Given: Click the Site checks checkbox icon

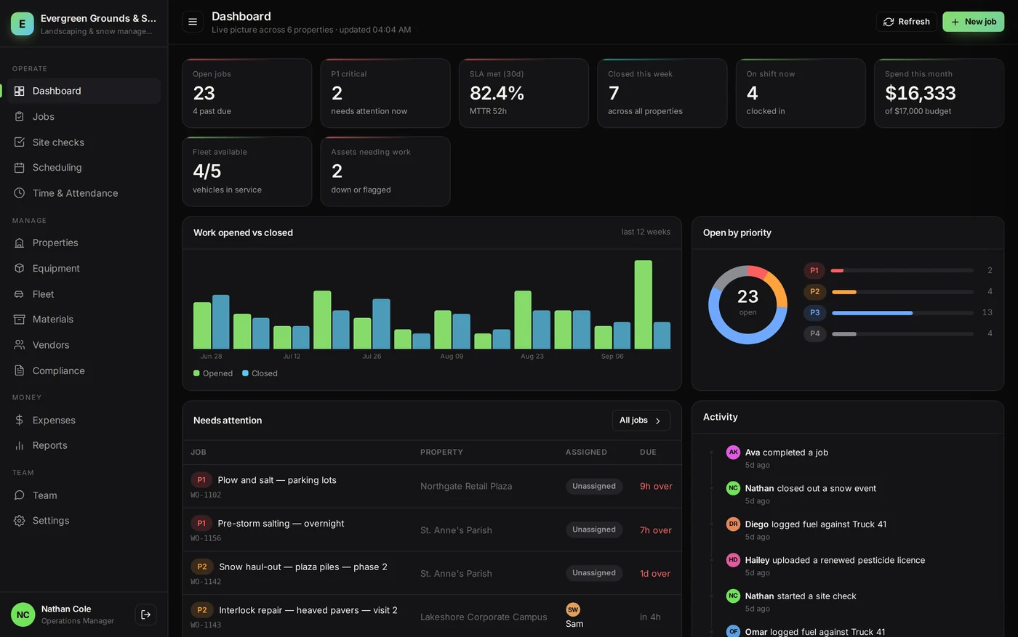Looking at the screenshot, I should point(20,142).
